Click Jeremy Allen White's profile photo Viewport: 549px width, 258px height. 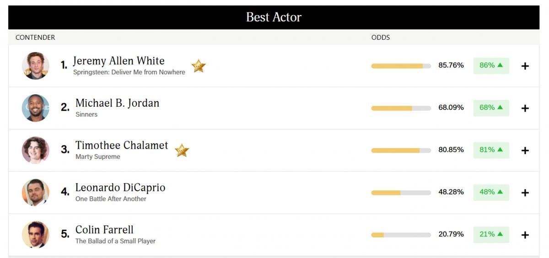[x=36, y=66]
